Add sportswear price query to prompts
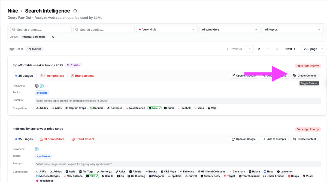This screenshot has width=327, height=182. (274, 139)
